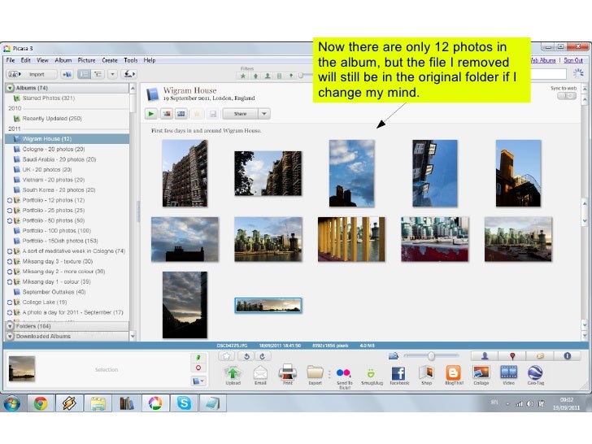
Task: Open the People panel button
Action: point(485,355)
